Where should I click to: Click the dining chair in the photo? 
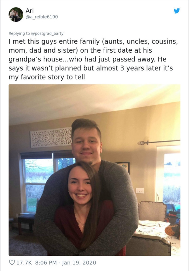pos(152,210)
